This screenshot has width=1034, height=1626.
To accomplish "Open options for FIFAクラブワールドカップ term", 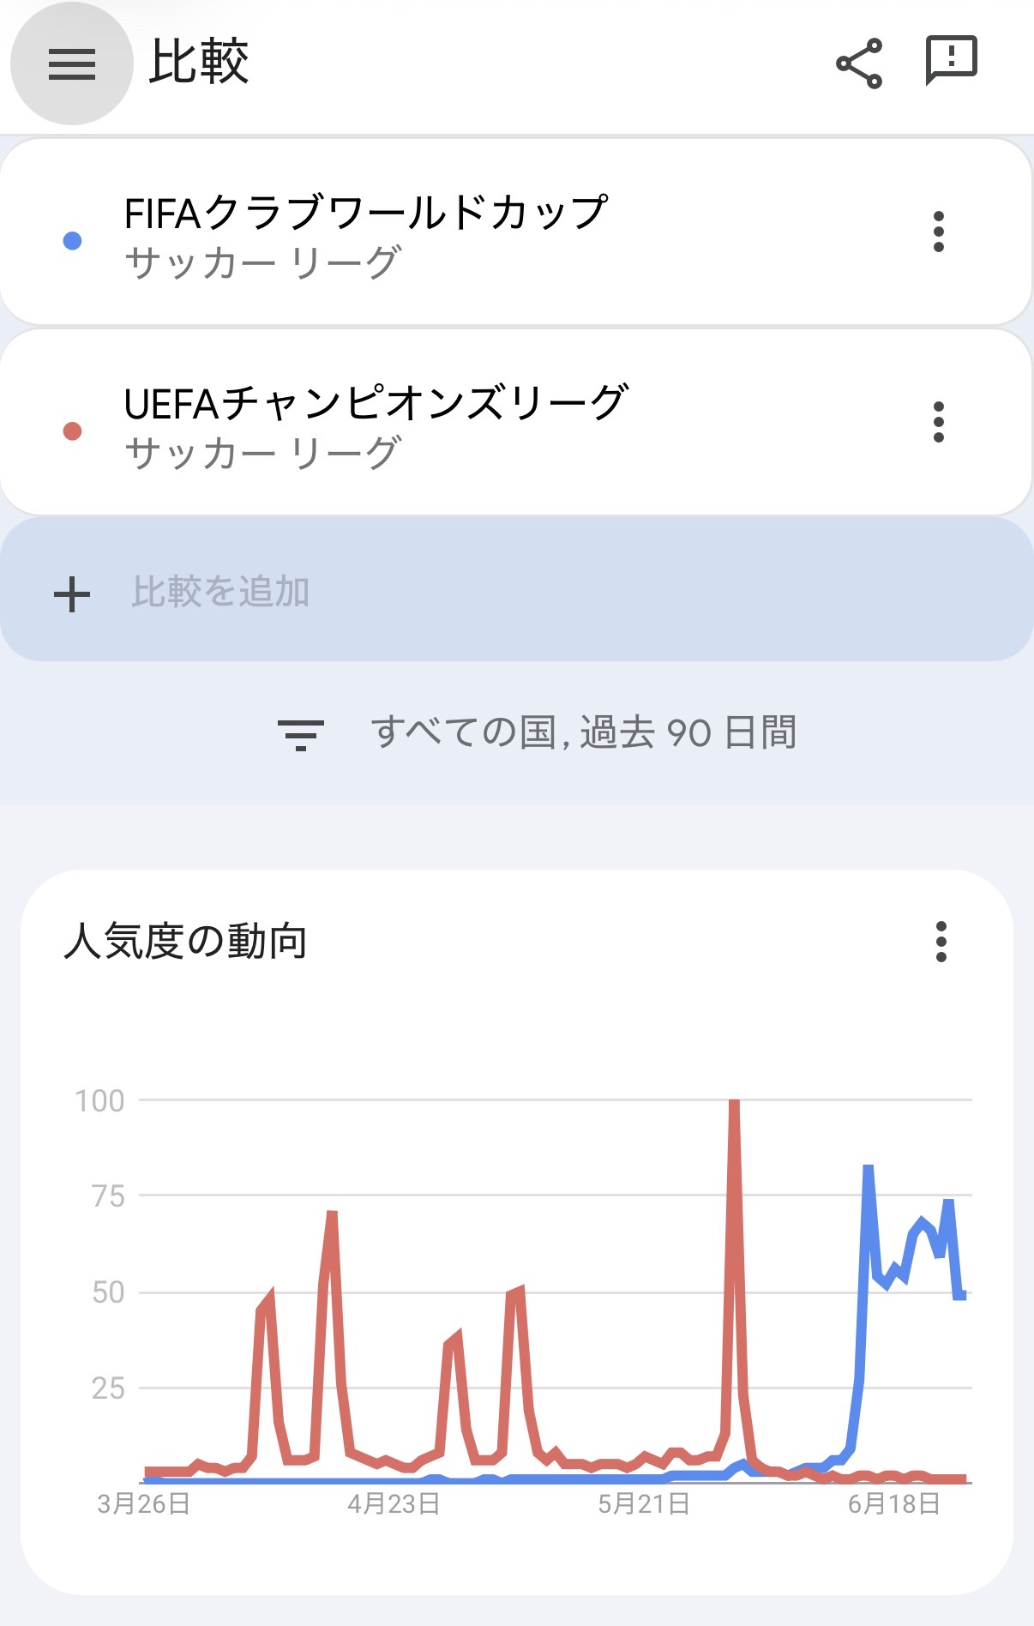I will (x=939, y=232).
